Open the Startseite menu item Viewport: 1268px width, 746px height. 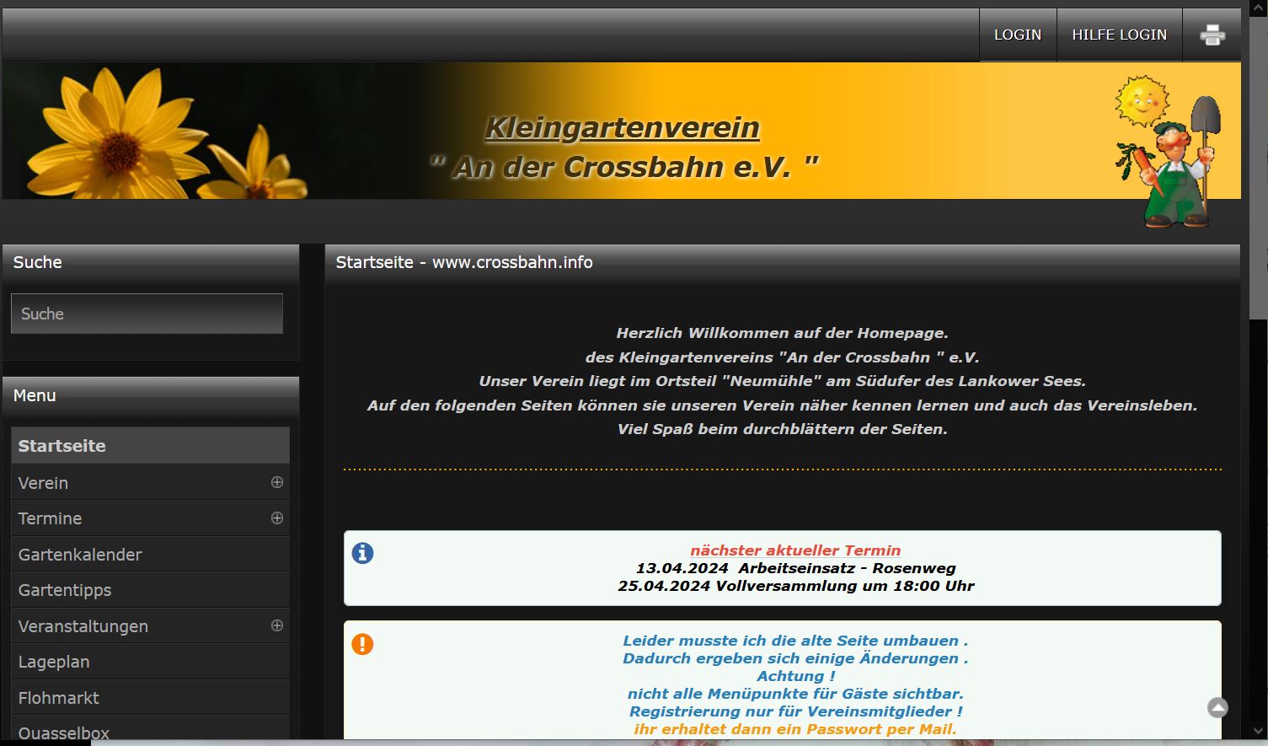62,446
